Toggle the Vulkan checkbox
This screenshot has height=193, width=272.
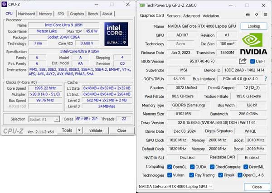pyautogui.click(x=170, y=175)
